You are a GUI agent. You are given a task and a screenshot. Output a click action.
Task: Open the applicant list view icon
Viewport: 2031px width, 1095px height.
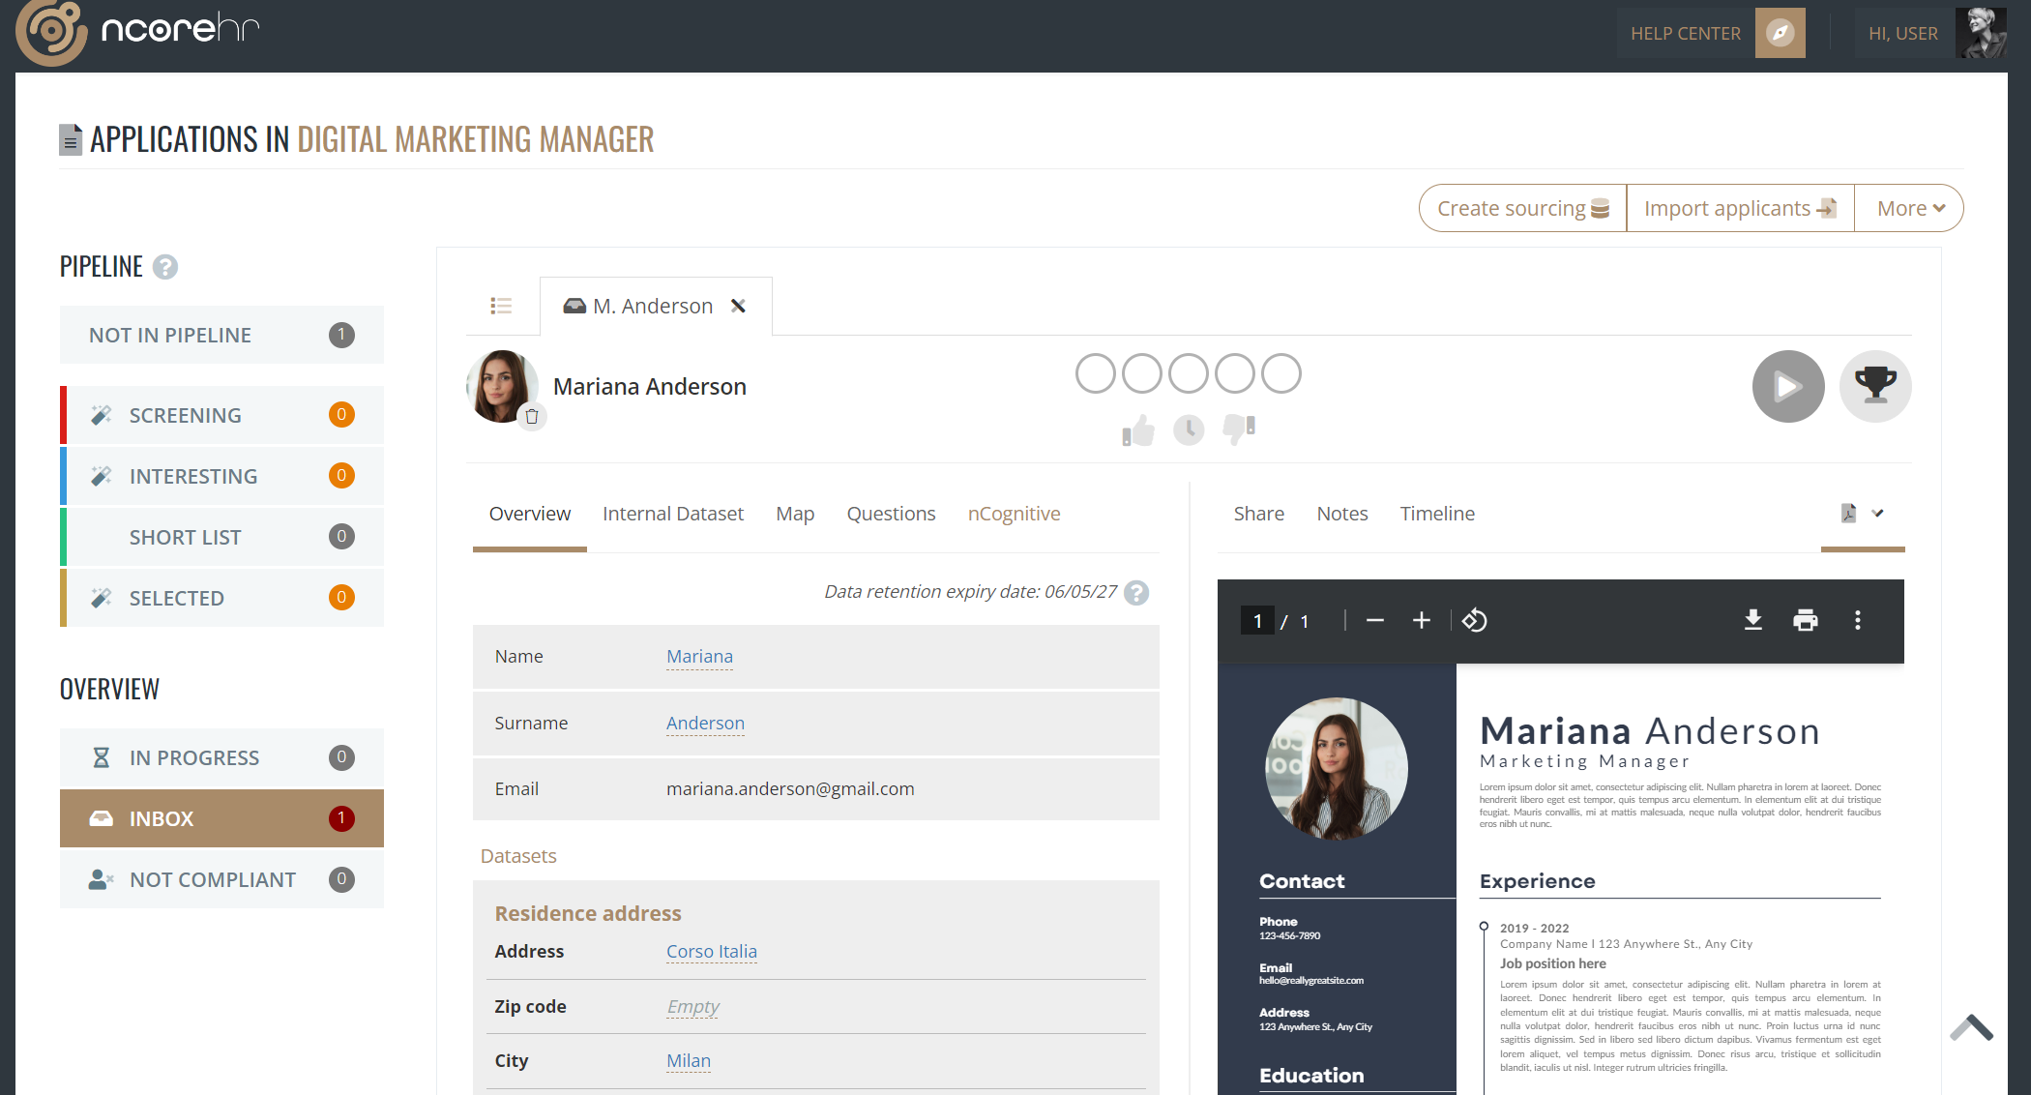coord(502,305)
